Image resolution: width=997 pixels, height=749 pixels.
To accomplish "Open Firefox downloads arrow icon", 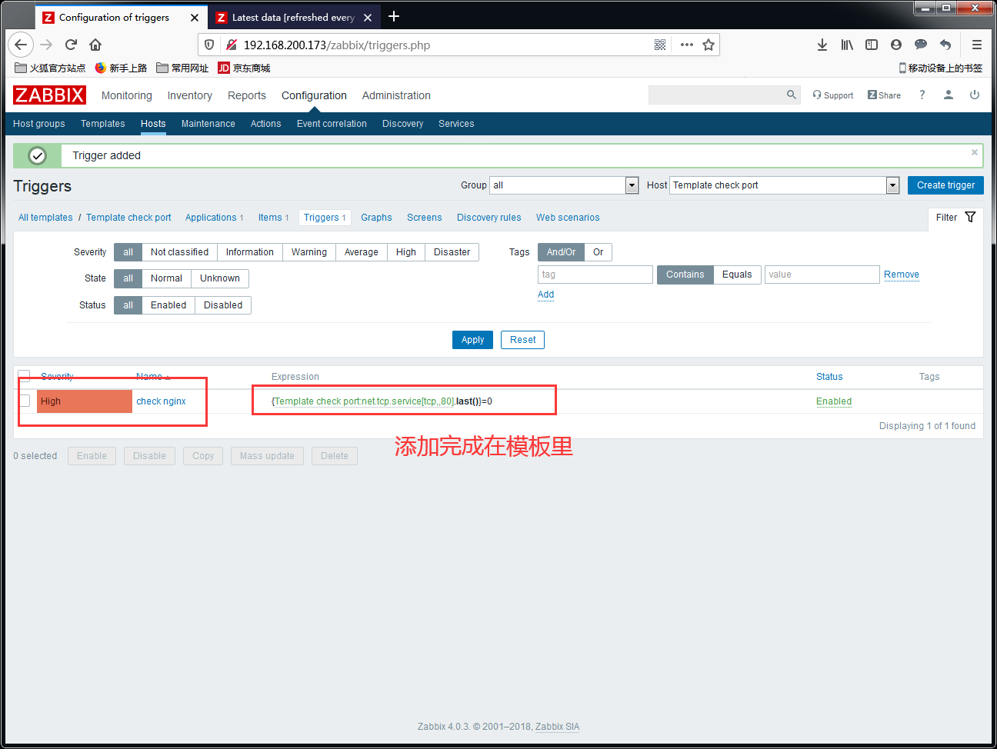I will pos(822,45).
